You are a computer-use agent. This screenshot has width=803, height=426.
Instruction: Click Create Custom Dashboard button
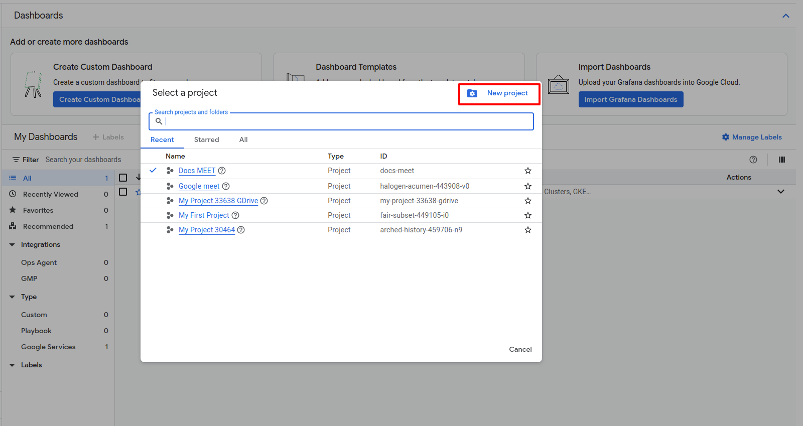click(97, 99)
